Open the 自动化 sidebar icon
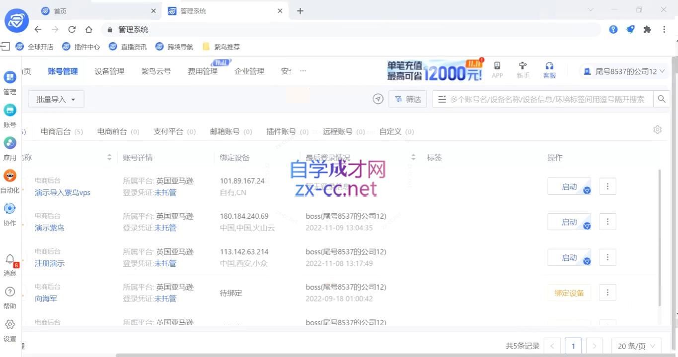Screen dimensions: 678x357 point(10,176)
